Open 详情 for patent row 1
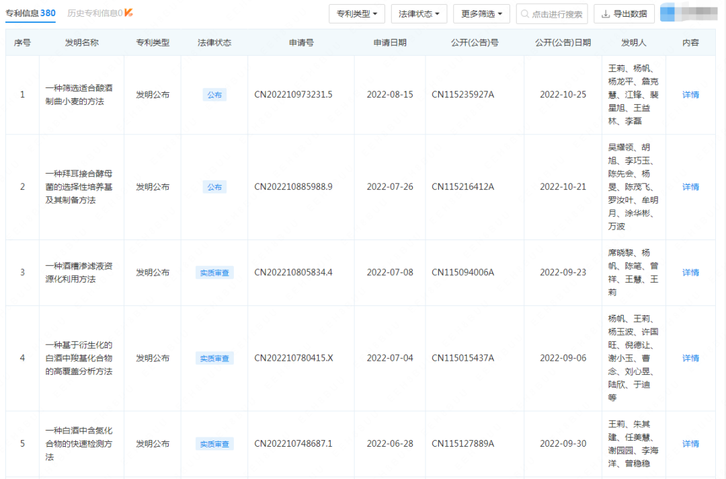 (690, 95)
